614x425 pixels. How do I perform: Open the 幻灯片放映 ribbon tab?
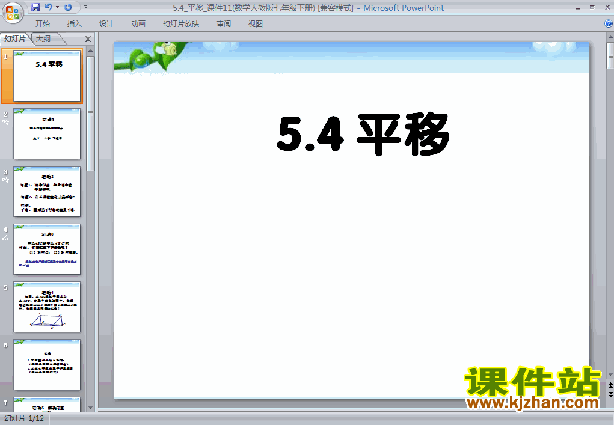point(181,24)
